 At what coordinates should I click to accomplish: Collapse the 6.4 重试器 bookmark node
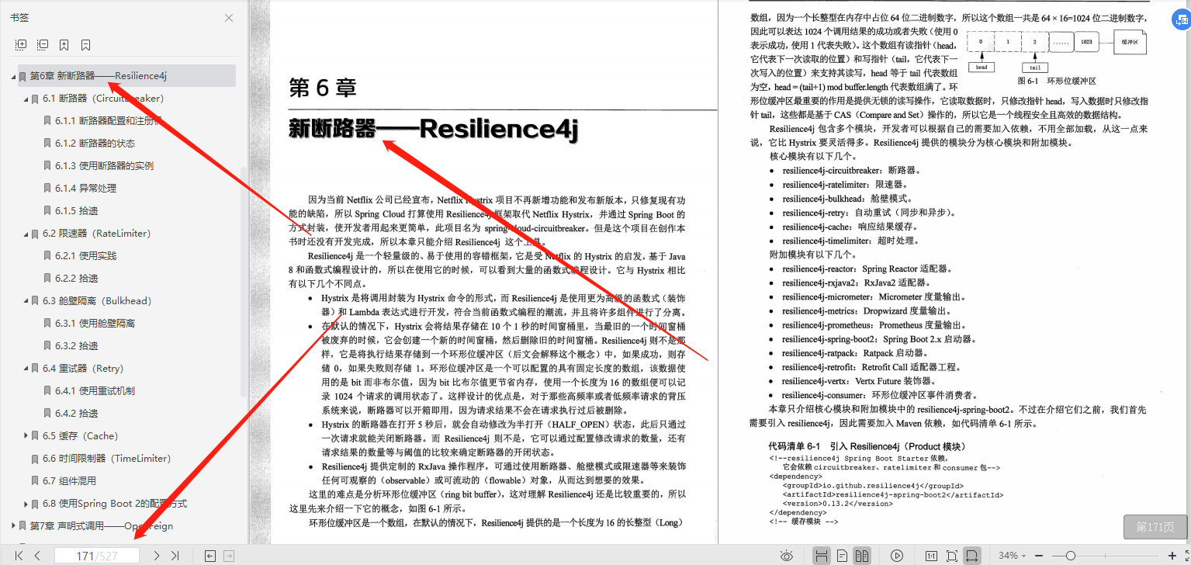26,369
